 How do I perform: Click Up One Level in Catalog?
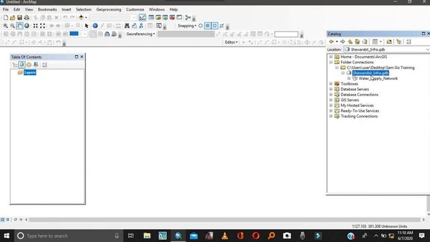(x=350, y=42)
